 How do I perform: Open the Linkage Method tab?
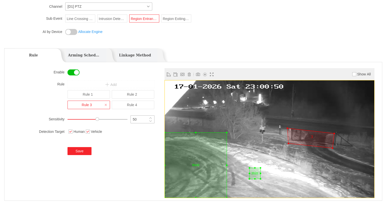click(135, 55)
